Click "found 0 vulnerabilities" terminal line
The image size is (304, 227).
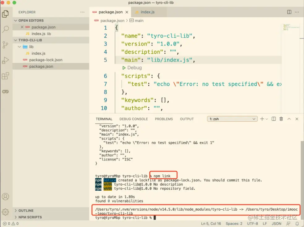[119, 201]
